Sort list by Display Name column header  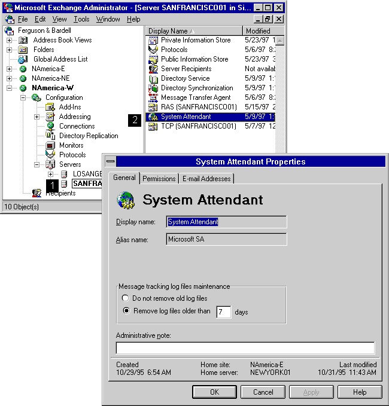pos(194,31)
